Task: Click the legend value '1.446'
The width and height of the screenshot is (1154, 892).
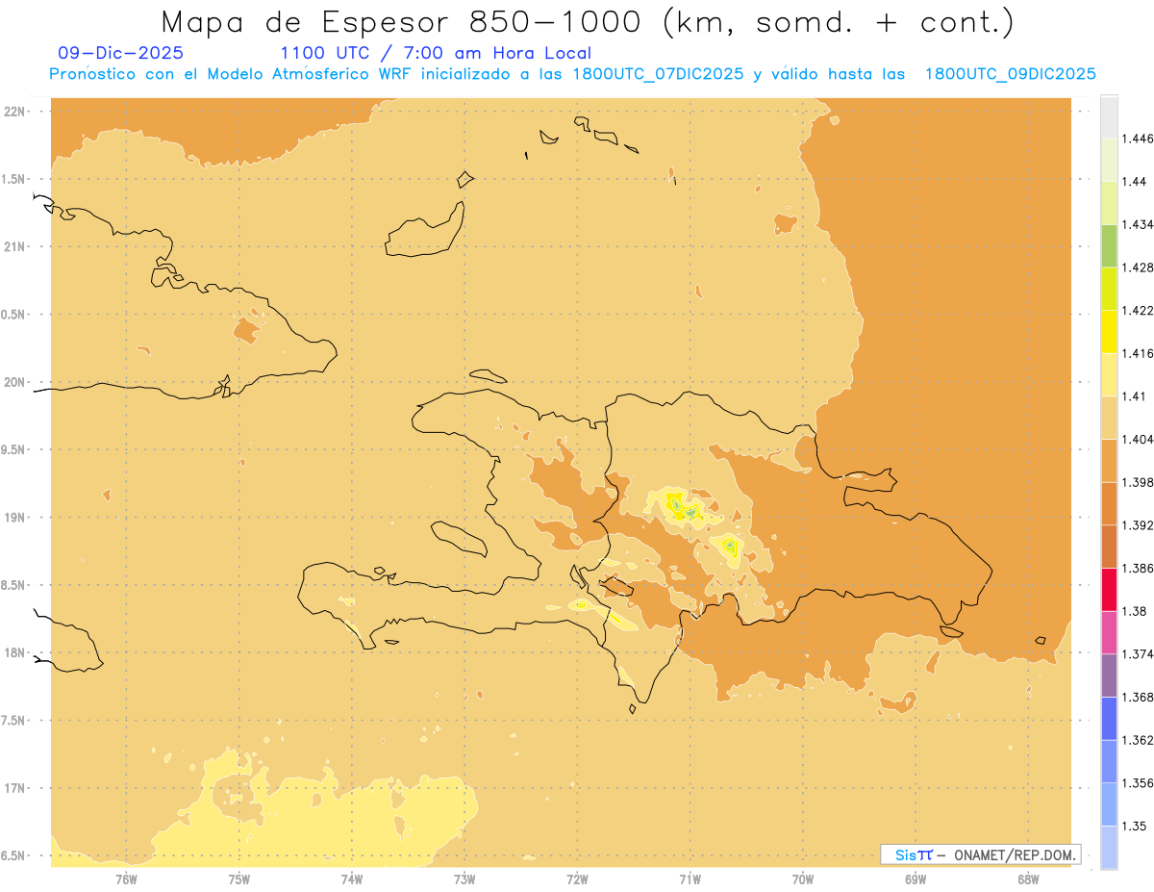Action: point(1138,139)
